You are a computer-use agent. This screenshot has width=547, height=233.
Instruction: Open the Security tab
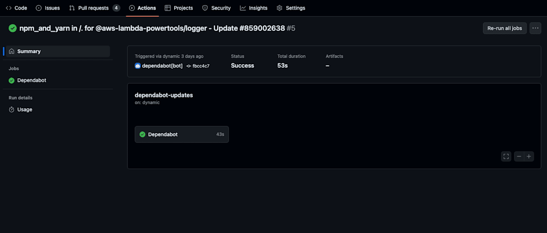click(217, 8)
